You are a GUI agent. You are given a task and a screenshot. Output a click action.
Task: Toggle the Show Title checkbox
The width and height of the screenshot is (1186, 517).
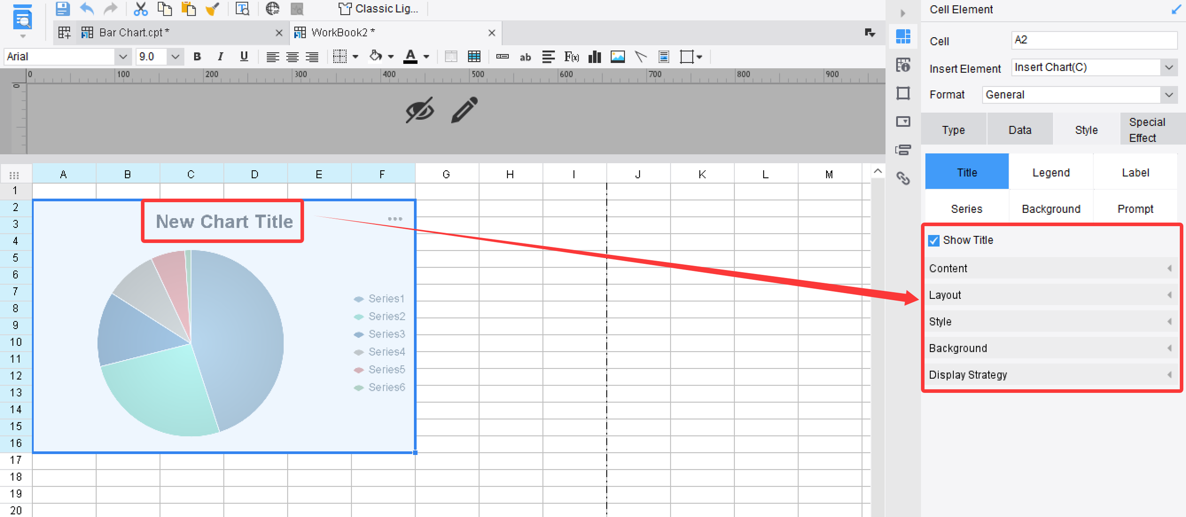pos(934,240)
